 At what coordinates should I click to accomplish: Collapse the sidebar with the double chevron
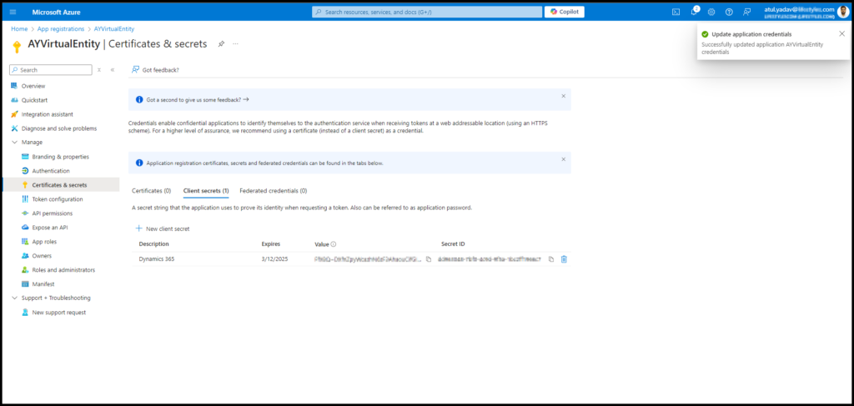[x=113, y=70]
